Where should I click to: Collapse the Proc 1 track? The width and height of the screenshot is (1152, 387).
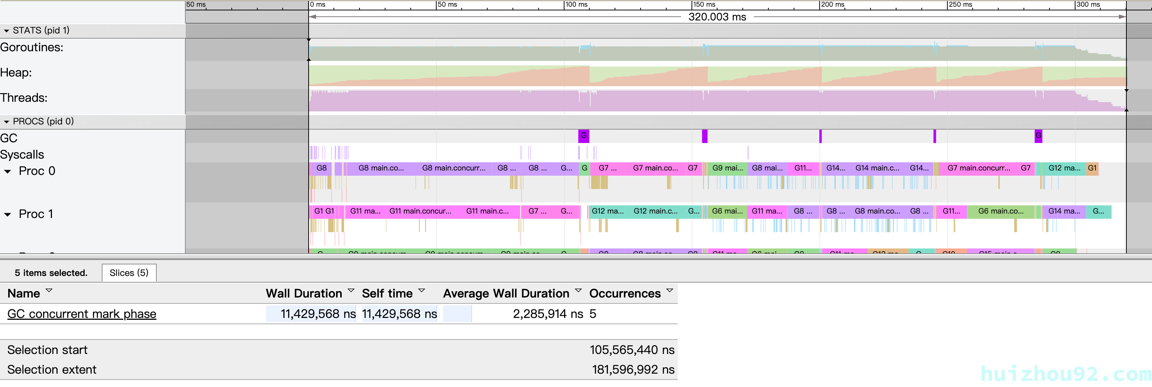tap(7, 214)
